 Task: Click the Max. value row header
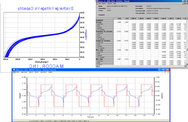click(105, 50)
